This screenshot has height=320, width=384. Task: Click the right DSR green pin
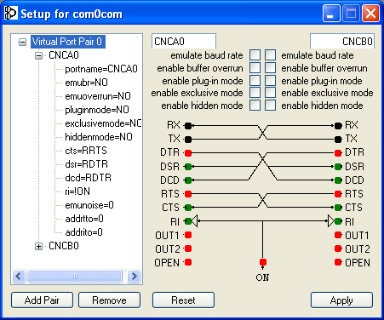point(338,167)
